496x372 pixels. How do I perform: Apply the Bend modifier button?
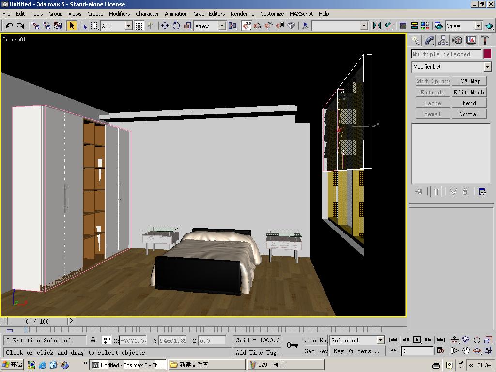(469, 103)
